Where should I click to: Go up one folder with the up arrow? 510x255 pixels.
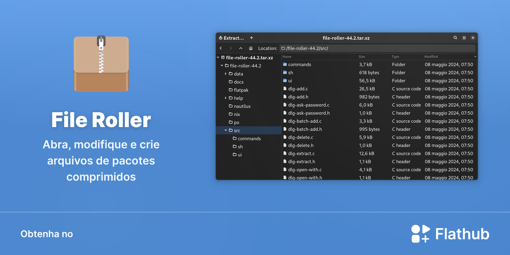click(241, 48)
